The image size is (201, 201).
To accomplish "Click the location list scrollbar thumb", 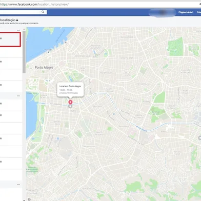I will point(24,52).
